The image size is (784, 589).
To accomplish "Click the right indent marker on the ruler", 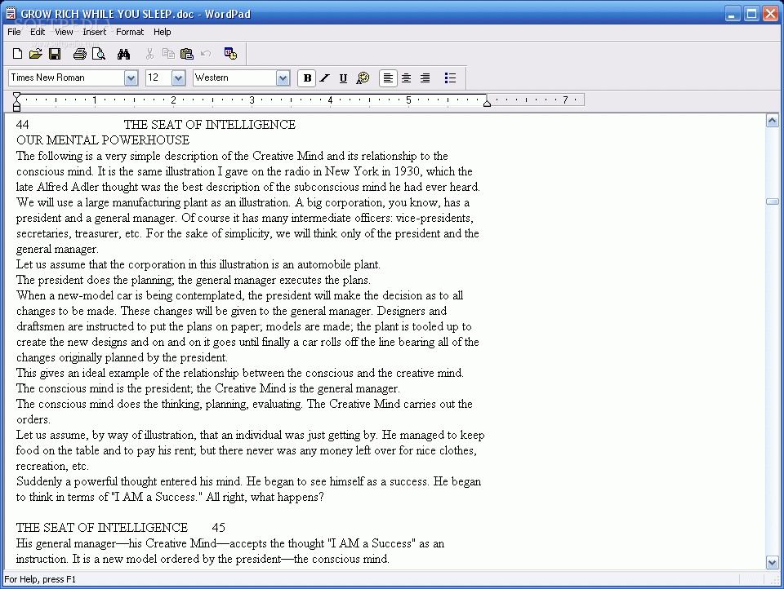I will pos(487,103).
